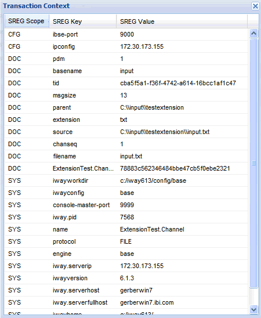Select truncated ExtensionTest.Chan... key cell

pyautogui.click(x=83, y=168)
